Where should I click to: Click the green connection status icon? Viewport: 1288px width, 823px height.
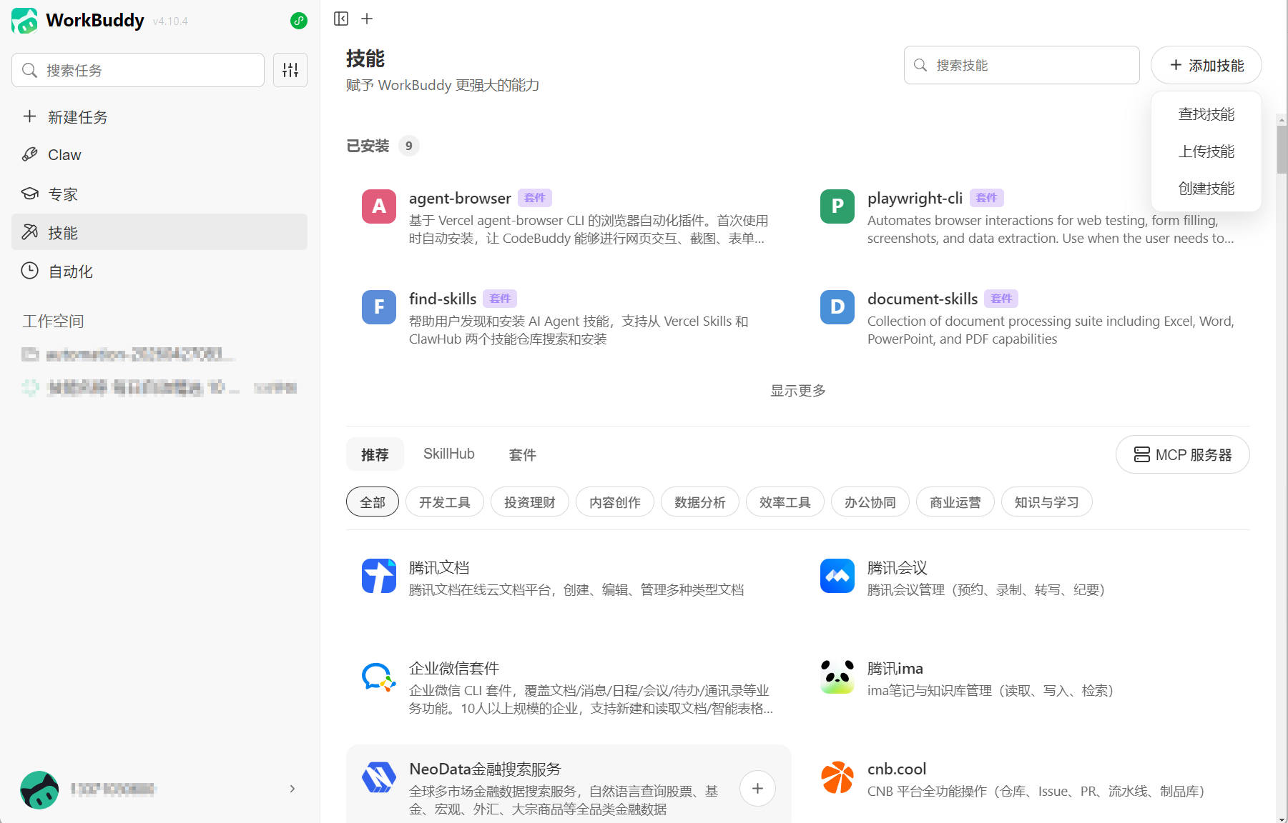[299, 21]
